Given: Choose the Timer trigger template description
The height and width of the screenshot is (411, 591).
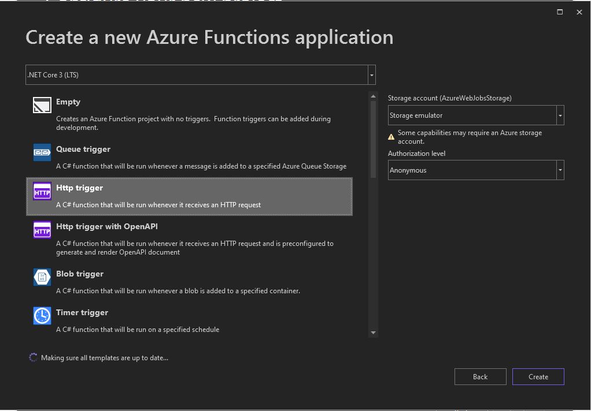Looking at the screenshot, I should click(x=138, y=330).
